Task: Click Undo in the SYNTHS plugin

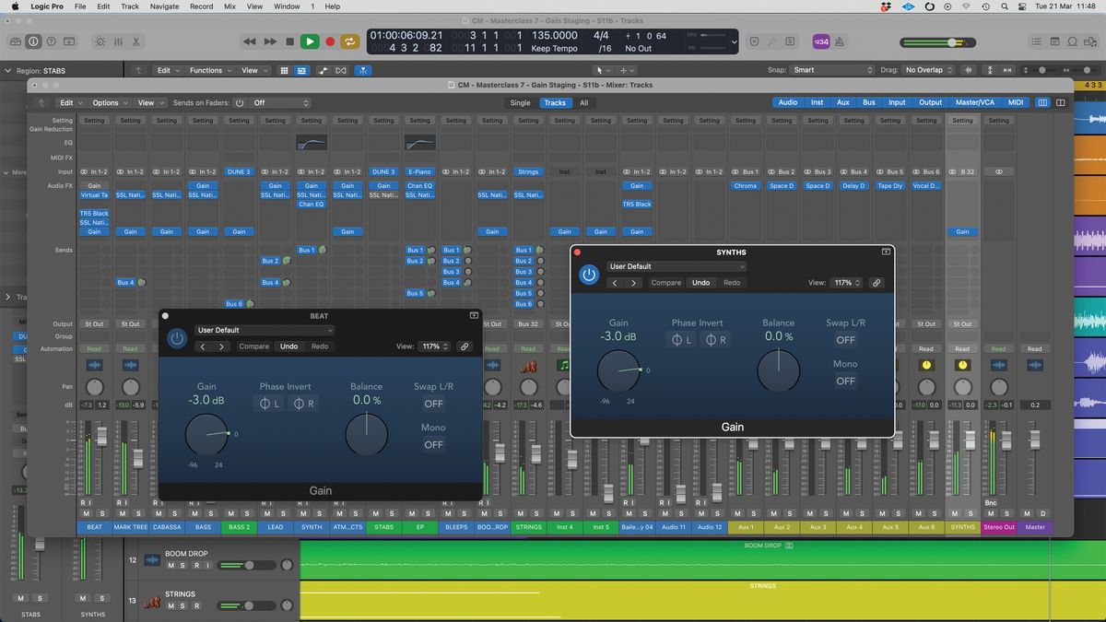Action: (x=700, y=282)
